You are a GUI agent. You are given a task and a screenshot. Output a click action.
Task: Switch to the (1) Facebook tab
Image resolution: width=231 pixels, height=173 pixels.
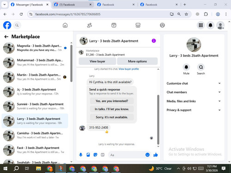[x=73, y=5]
